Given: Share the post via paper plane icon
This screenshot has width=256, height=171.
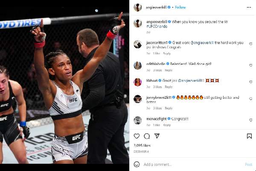Looking at the screenshot, I should tap(157, 136).
